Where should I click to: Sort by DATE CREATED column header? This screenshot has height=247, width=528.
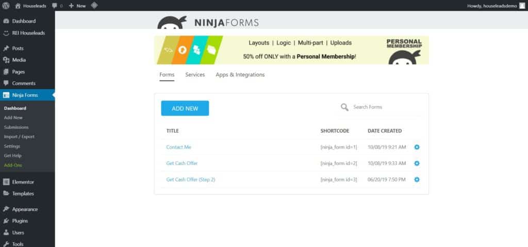coord(385,131)
